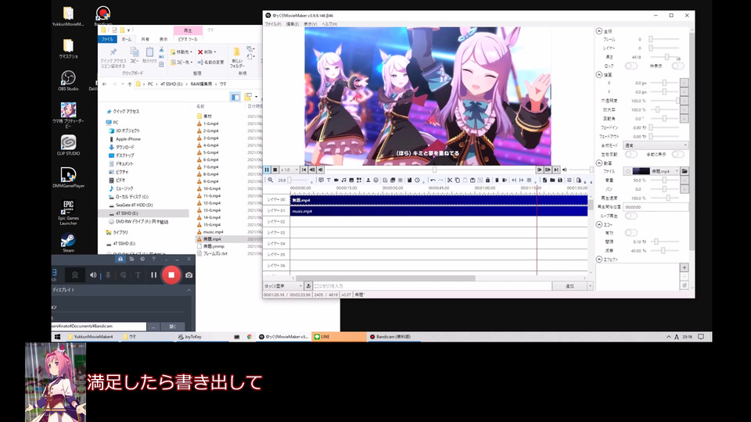Click the floppy disk save project icon
The image size is (751, 422).
click(x=560, y=181)
